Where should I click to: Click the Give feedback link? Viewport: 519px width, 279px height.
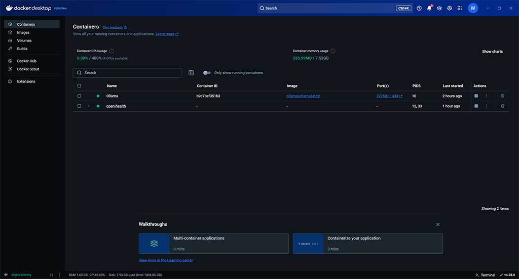tap(115, 27)
